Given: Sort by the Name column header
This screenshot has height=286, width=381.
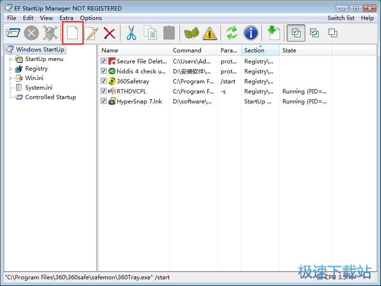Looking at the screenshot, I should (x=134, y=51).
